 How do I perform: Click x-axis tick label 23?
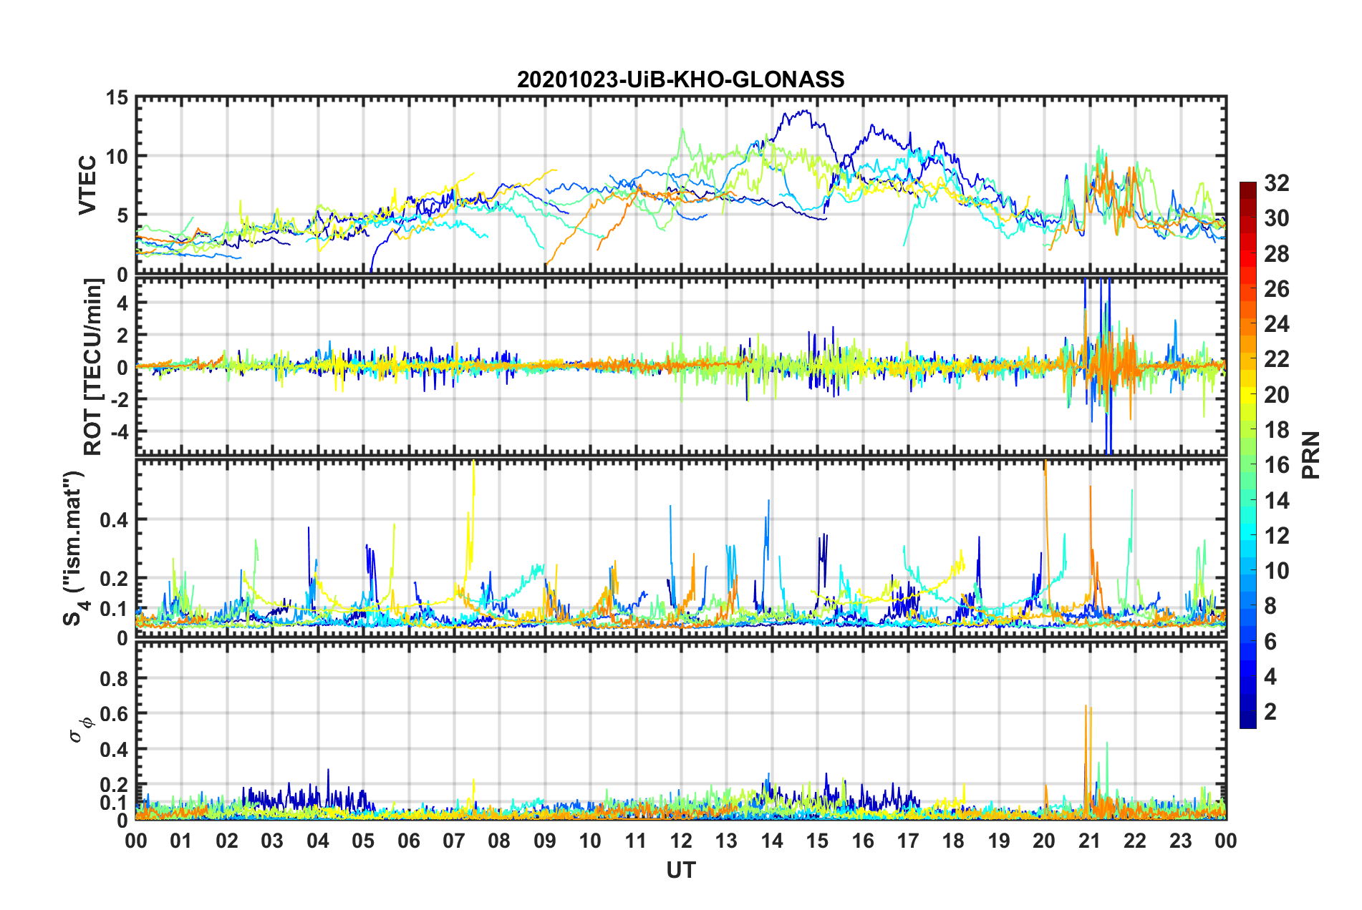point(1181,841)
